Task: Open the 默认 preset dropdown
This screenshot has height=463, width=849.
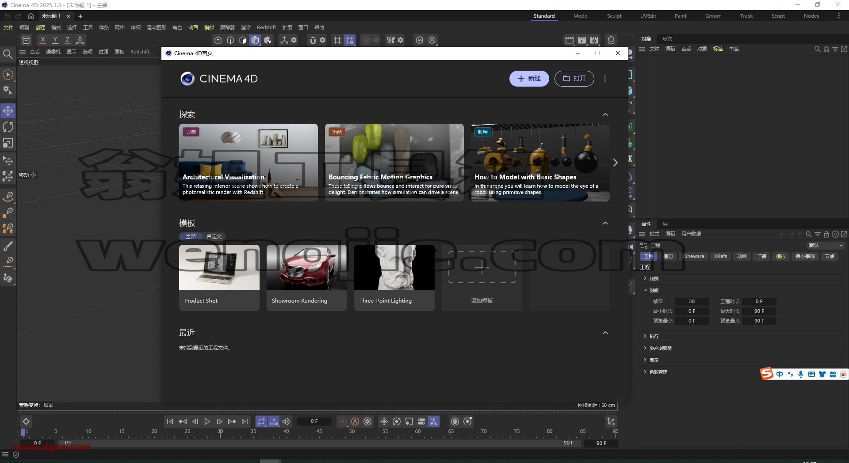Action: pyautogui.click(x=826, y=245)
